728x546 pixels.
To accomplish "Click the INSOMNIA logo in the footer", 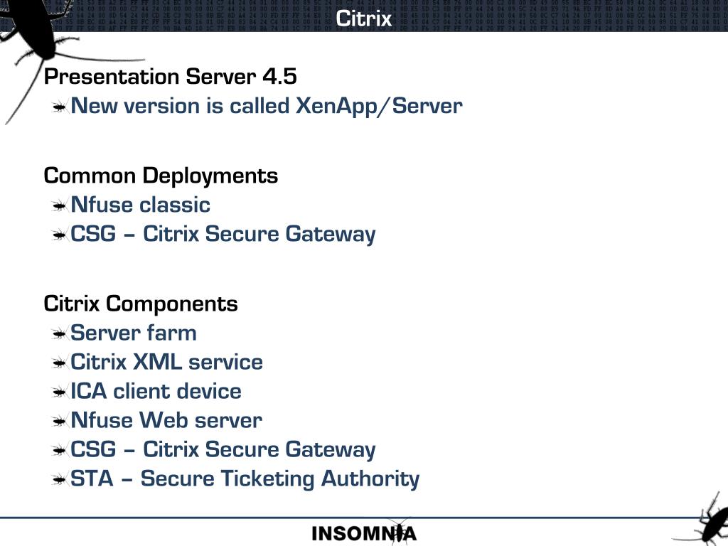I will click(364, 533).
